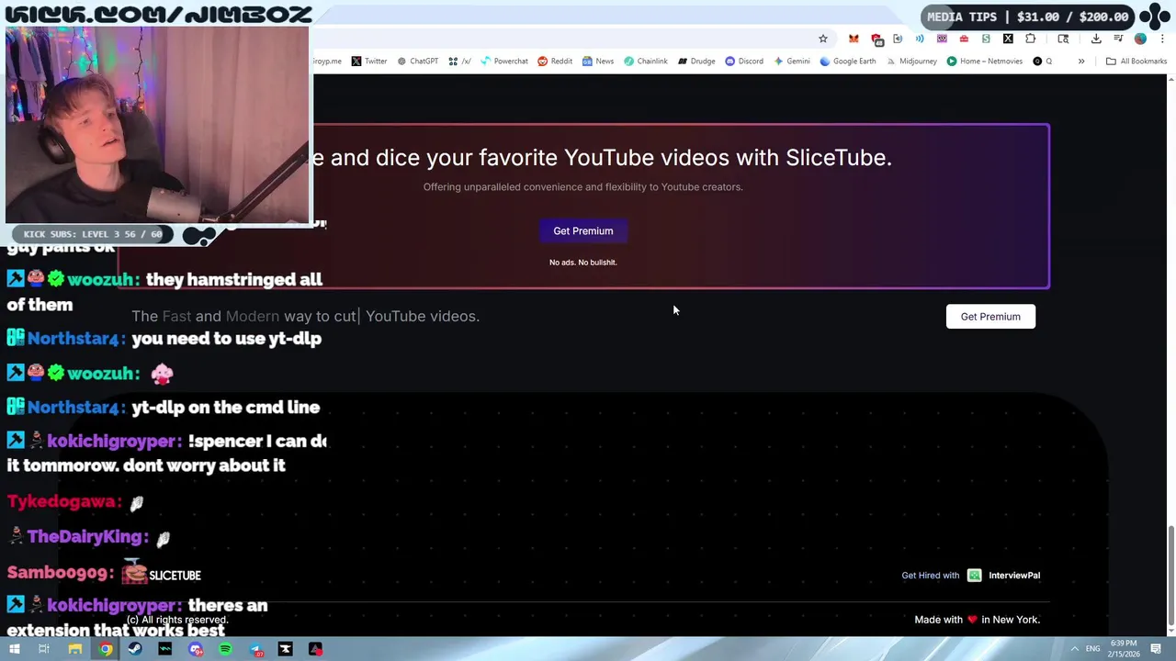This screenshot has height=661, width=1176.
Task: Expand the hidden bookmarks chevron
Action: (x=1081, y=62)
